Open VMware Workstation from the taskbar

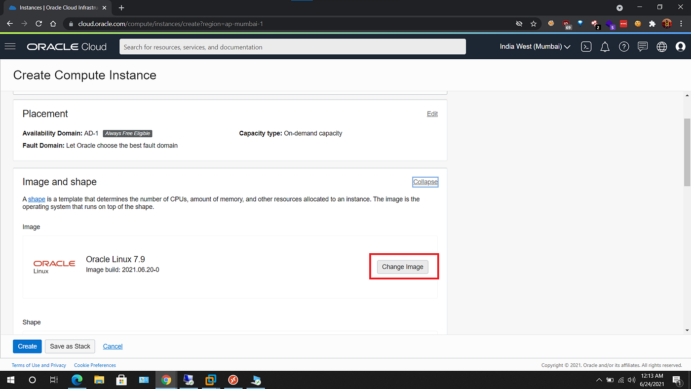(211, 380)
